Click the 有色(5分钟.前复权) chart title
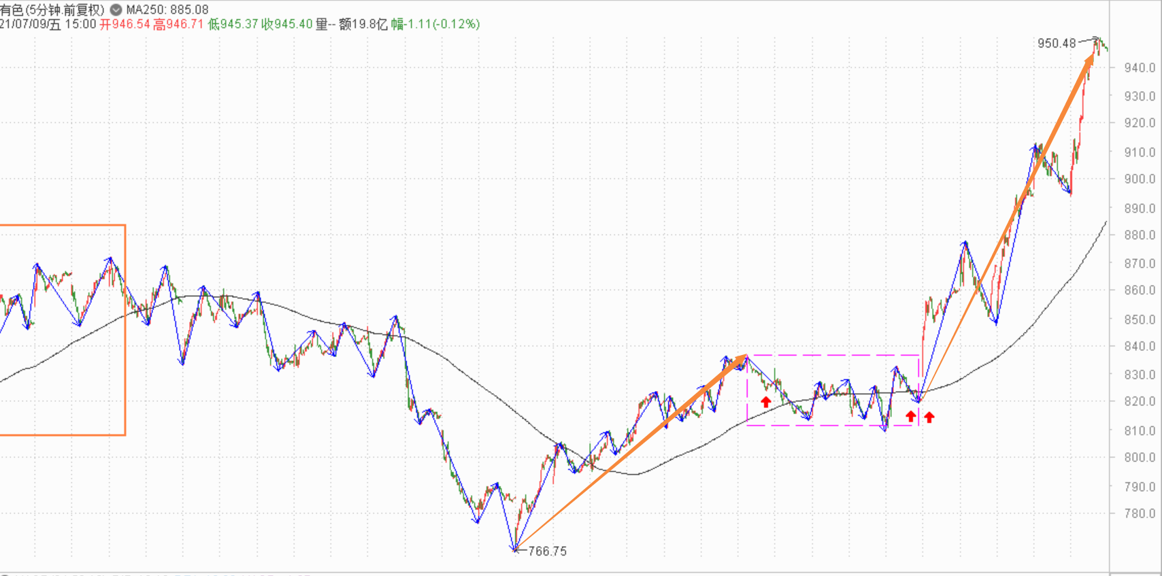 52,10
